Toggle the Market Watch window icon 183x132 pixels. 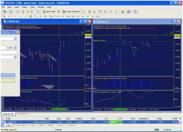coord(18,11)
